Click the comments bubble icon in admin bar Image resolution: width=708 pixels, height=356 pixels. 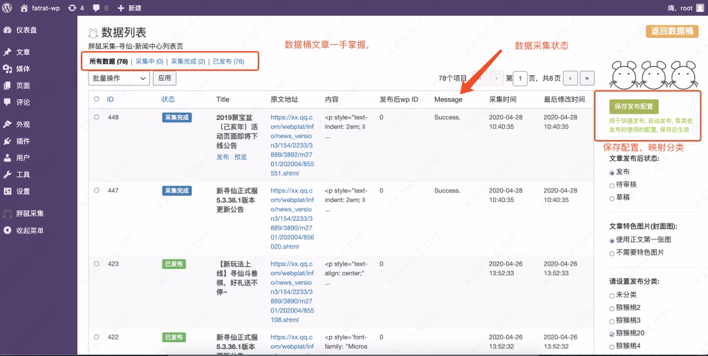click(x=99, y=8)
